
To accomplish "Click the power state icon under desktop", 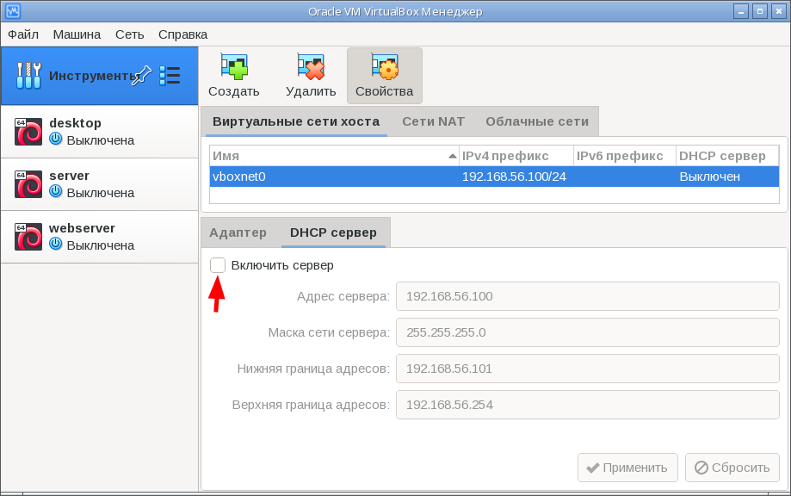I will pyautogui.click(x=55, y=139).
